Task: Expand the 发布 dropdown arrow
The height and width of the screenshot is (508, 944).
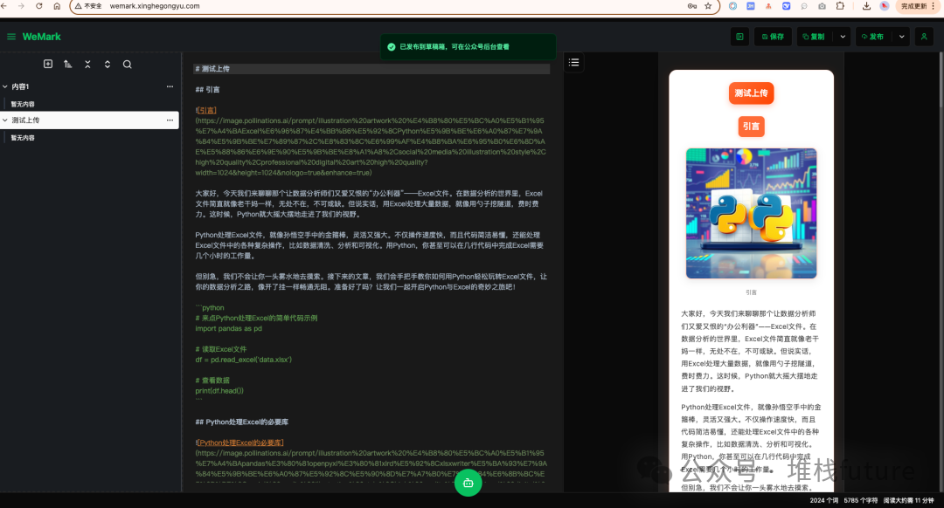Action: [901, 36]
